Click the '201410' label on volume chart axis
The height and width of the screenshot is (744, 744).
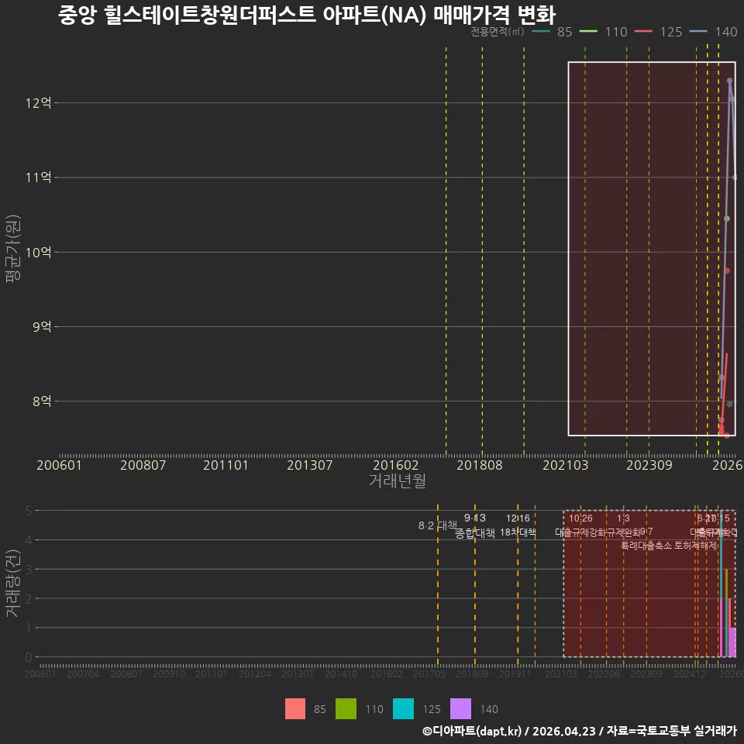coord(341,673)
